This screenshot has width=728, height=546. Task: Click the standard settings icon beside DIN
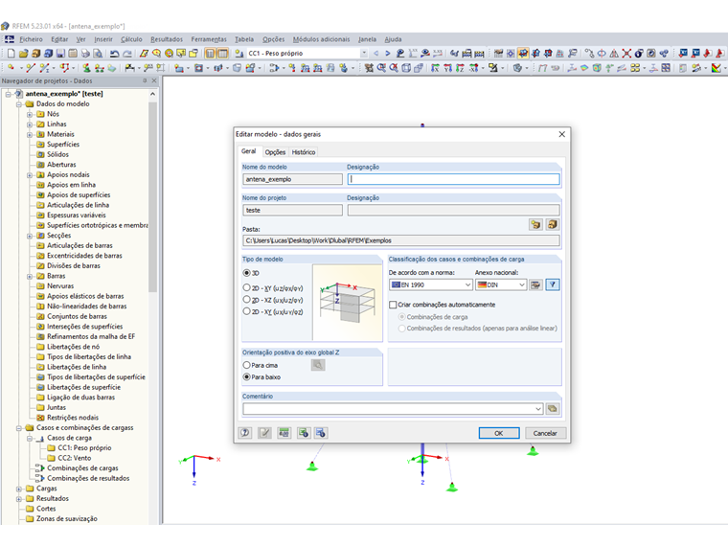pyautogui.click(x=535, y=285)
